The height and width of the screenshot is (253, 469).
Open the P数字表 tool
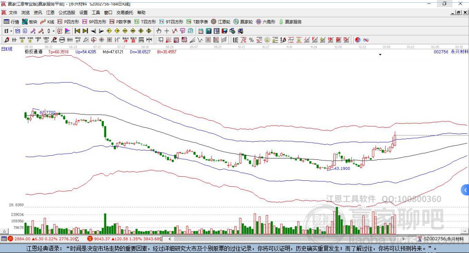tap(120, 22)
